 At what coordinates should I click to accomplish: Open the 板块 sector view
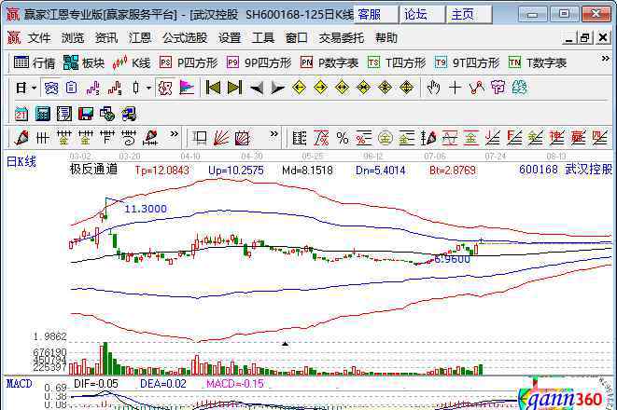click(84, 62)
